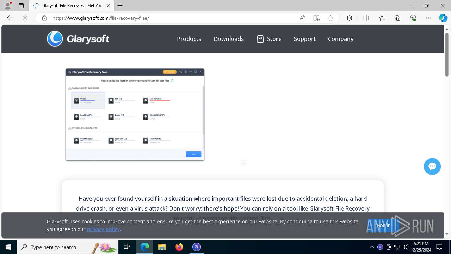Viewport: 451px width, 254px height.
Task: Open Edge Settings and more menu
Action: click(428, 18)
